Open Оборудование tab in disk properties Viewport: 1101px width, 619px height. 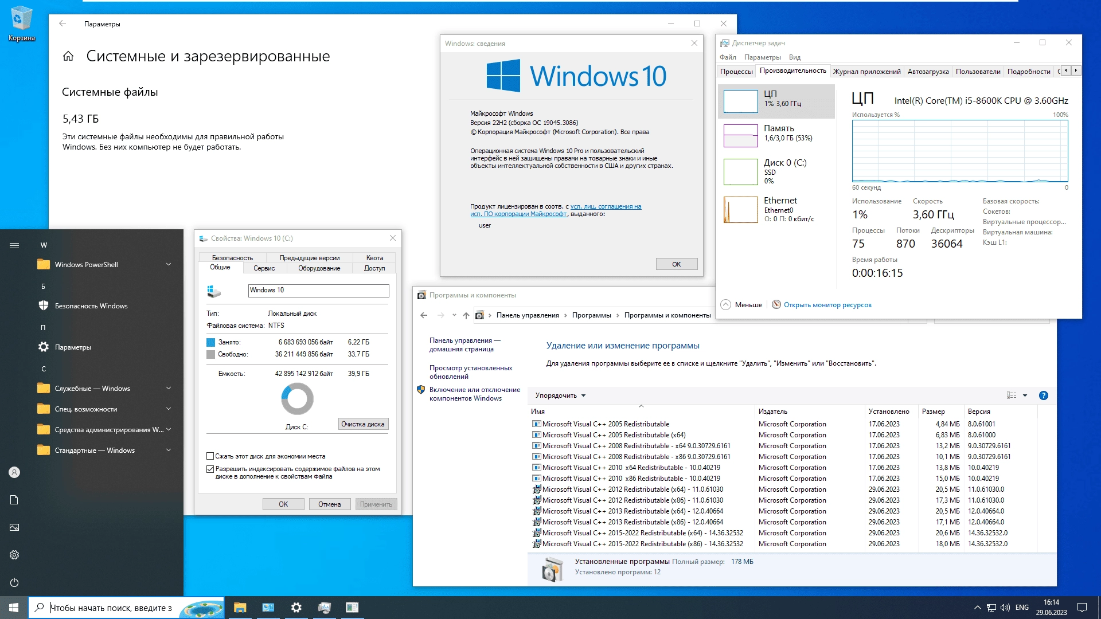point(319,268)
